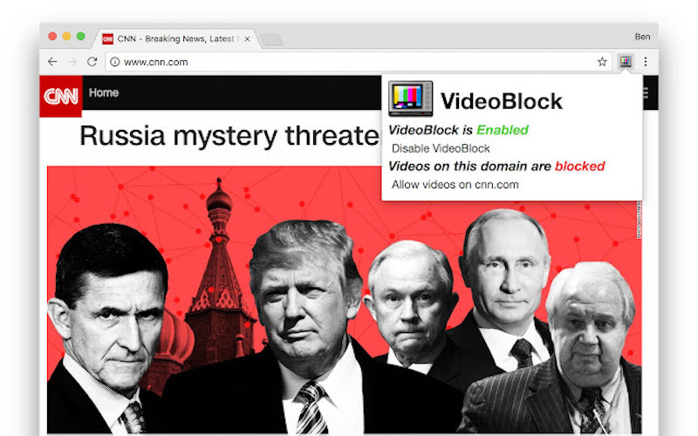Bookmark this page with the star icon
Viewport: 698px width, 436px height.
(602, 62)
